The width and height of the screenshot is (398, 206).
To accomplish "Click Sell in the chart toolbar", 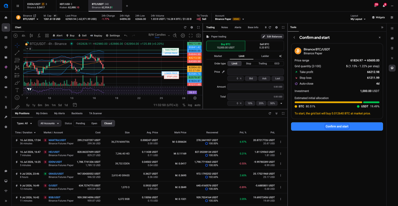I will (82, 36).
